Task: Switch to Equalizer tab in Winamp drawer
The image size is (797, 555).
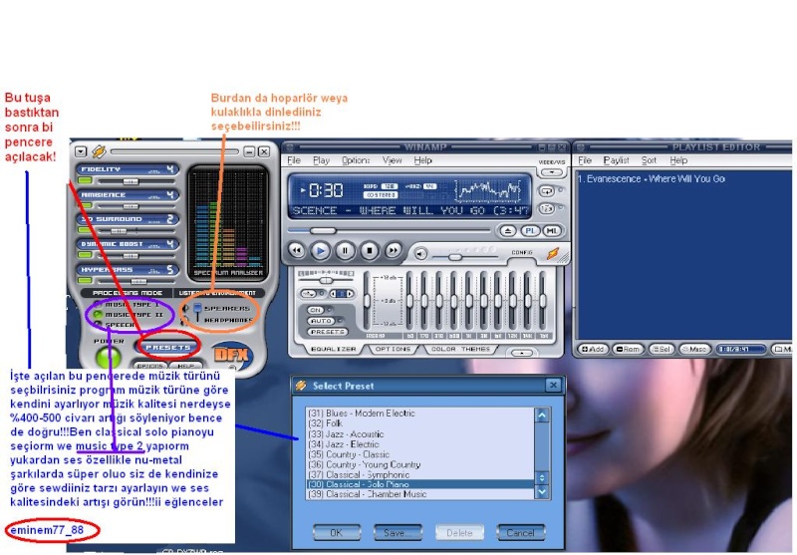Action: [333, 349]
